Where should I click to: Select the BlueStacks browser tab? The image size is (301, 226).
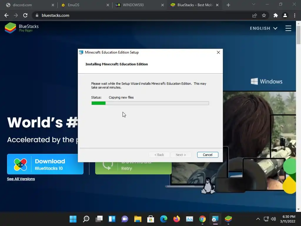tap(194, 5)
